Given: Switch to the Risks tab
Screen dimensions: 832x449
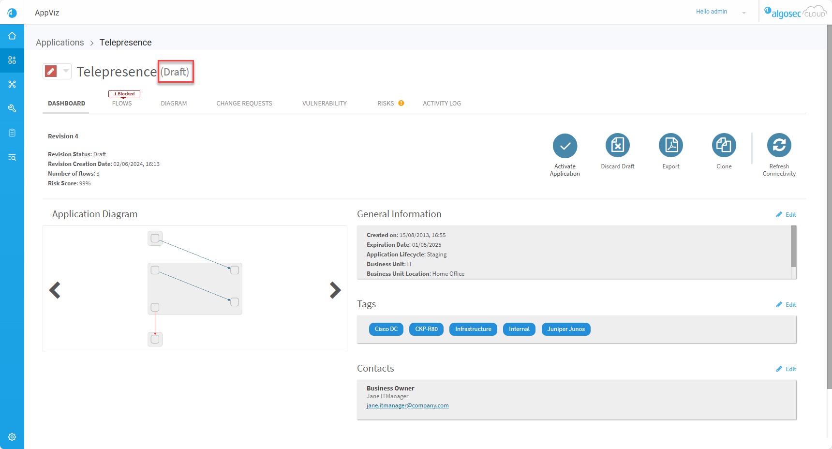Looking at the screenshot, I should (x=386, y=104).
